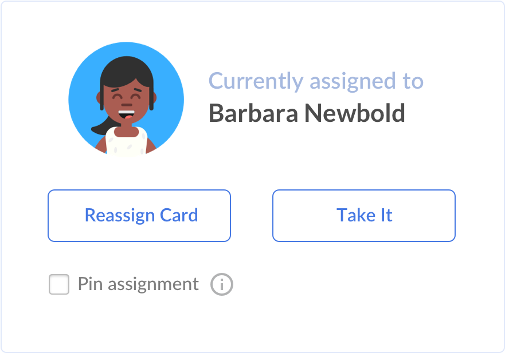Click Barbara Newbold's avatar picture
This screenshot has height=353, width=505.
click(126, 100)
